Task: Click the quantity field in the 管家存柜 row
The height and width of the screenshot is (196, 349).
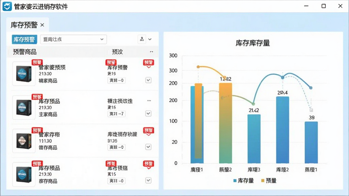Action: click(117, 147)
